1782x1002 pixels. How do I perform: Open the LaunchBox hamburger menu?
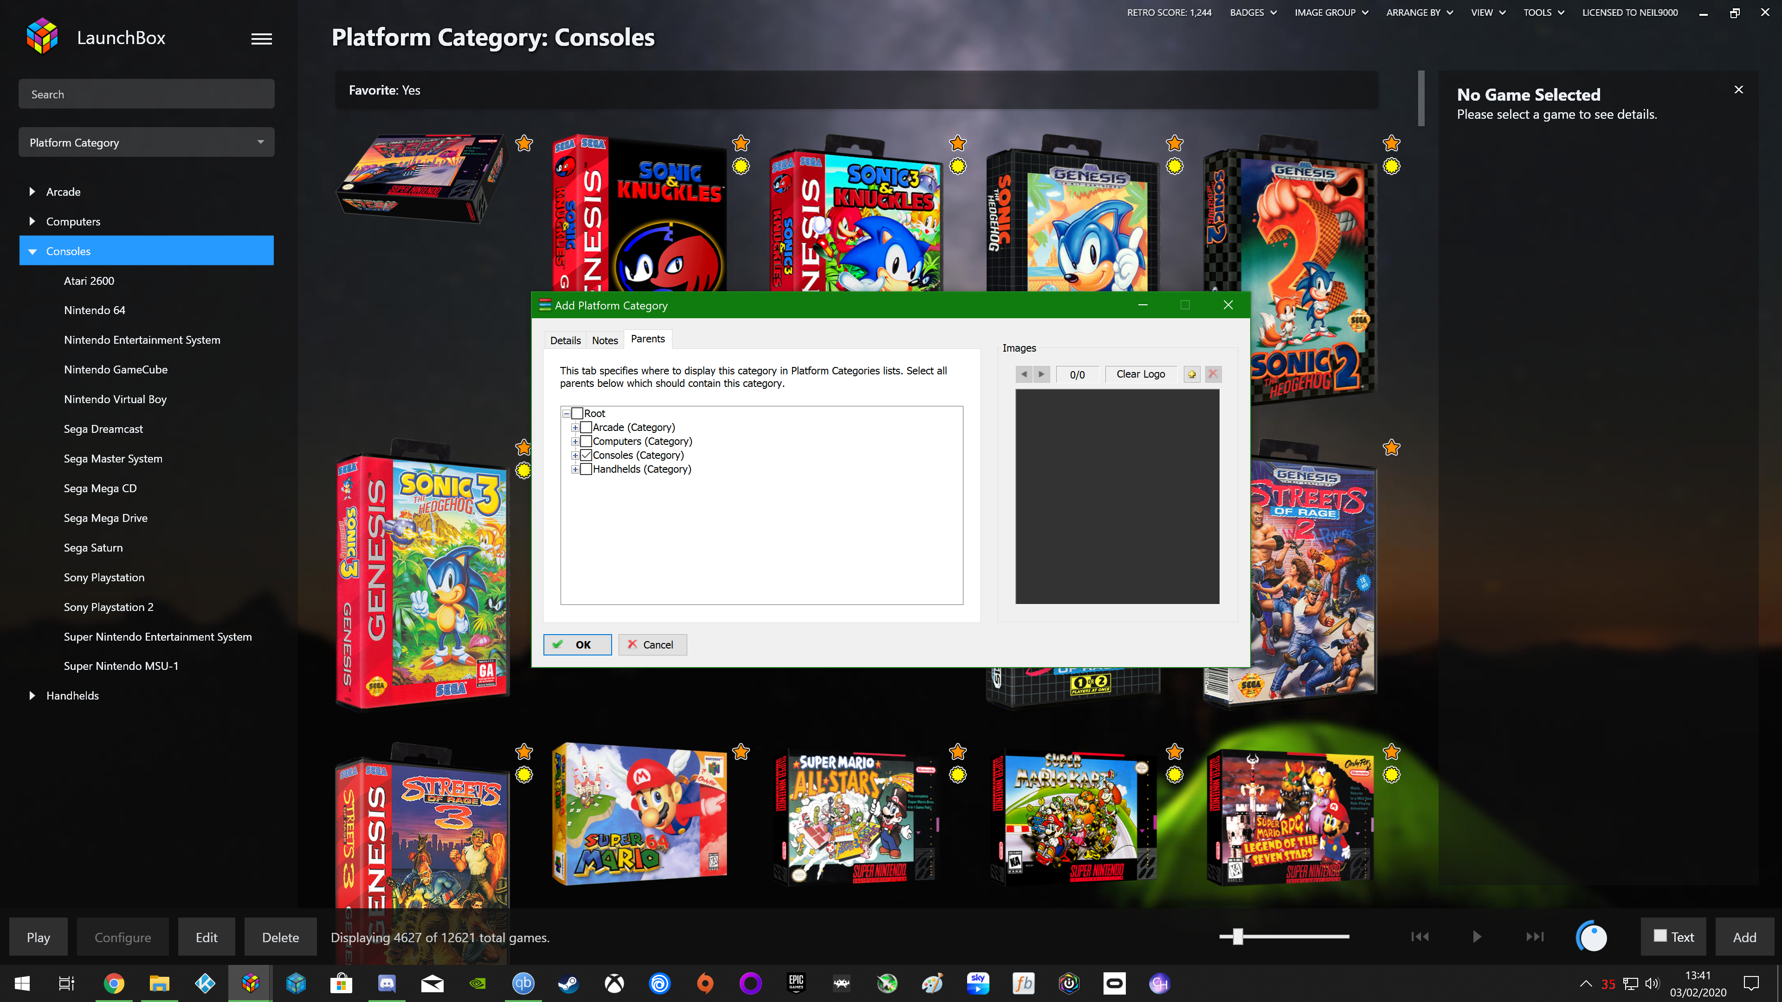[261, 39]
